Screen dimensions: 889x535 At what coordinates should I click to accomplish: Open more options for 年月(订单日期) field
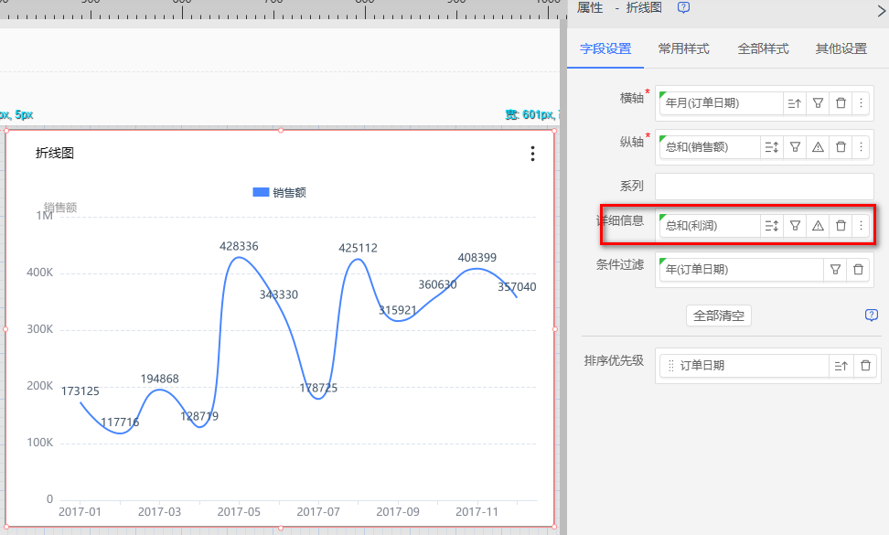pos(861,103)
